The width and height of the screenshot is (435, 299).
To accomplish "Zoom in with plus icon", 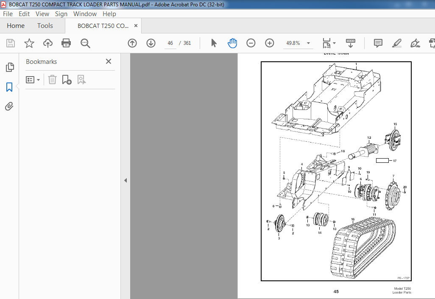I will 269,43.
